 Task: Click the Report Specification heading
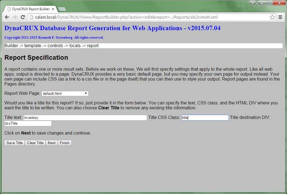[x=36, y=57]
